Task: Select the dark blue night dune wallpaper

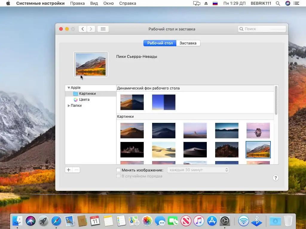Action: click(164, 131)
